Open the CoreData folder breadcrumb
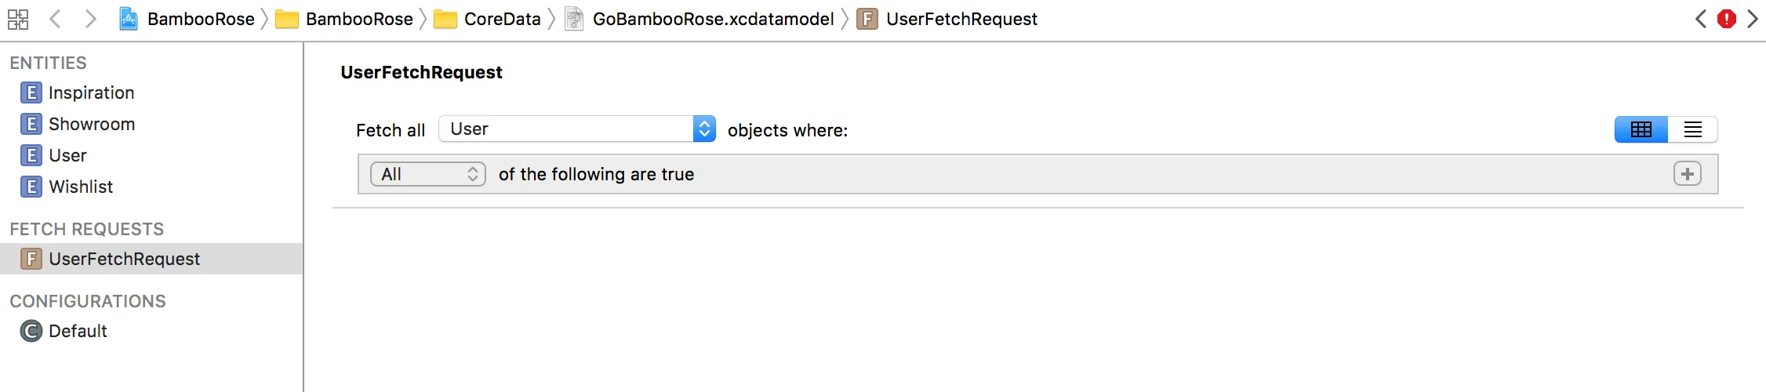This screenshot has height=392, width=1766. [502, 19]
